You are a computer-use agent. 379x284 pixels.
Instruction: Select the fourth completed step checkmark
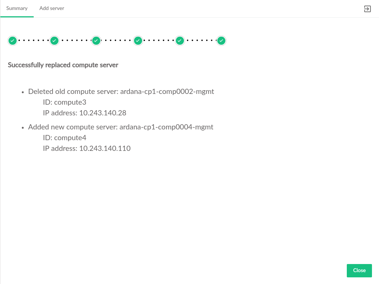coord(138,41)
